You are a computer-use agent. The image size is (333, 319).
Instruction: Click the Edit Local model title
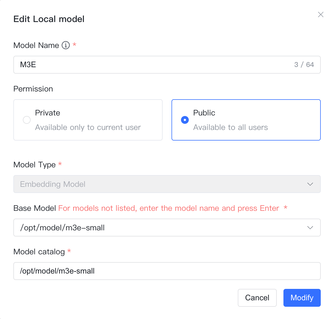coord(49,19)
